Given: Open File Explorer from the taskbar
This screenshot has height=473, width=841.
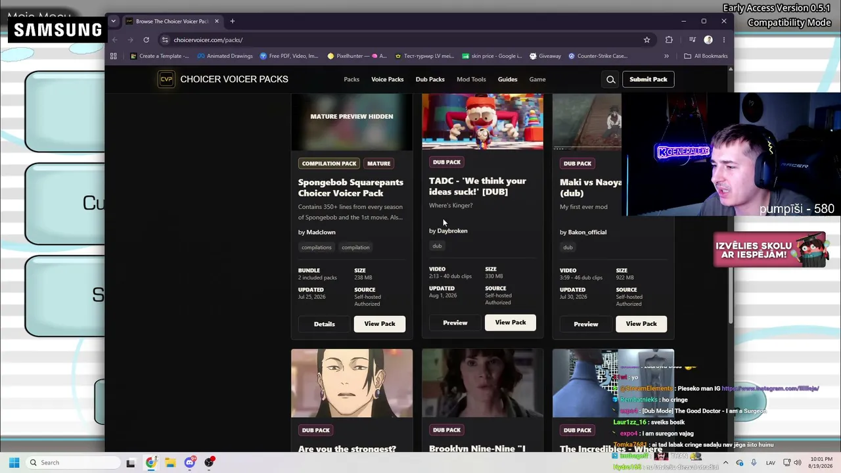Looking at the screenshot, I should pyautogui.click(x=170, y=462).
